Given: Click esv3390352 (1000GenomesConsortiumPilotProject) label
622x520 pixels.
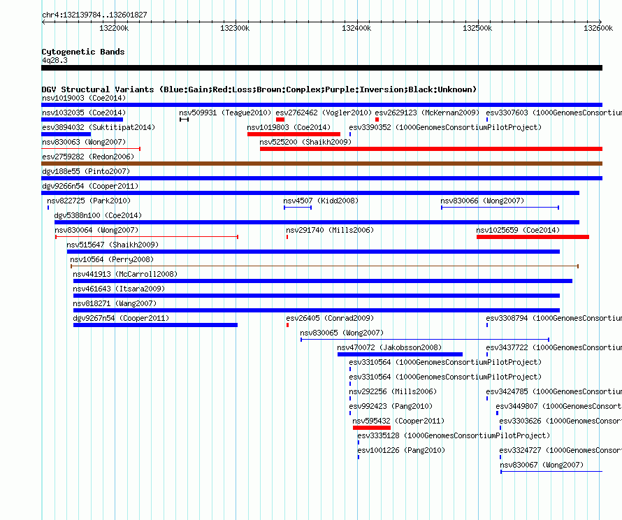Looking at the screenshot, I should click(445, 127).
